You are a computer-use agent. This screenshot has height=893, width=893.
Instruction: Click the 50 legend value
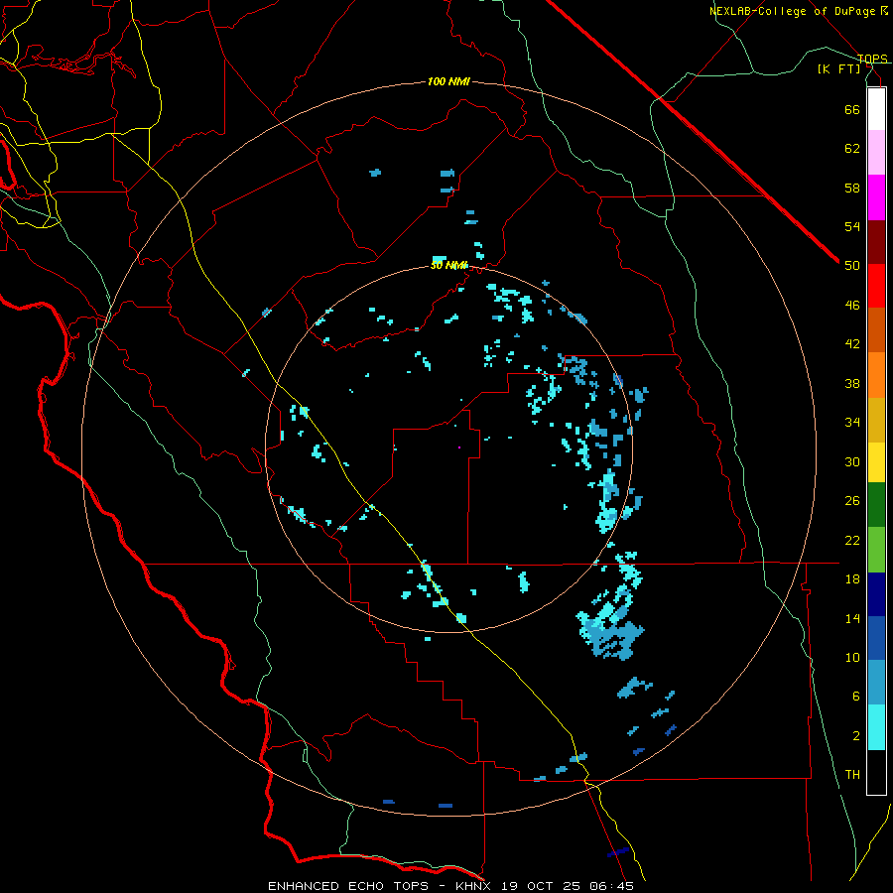(852, 266)
